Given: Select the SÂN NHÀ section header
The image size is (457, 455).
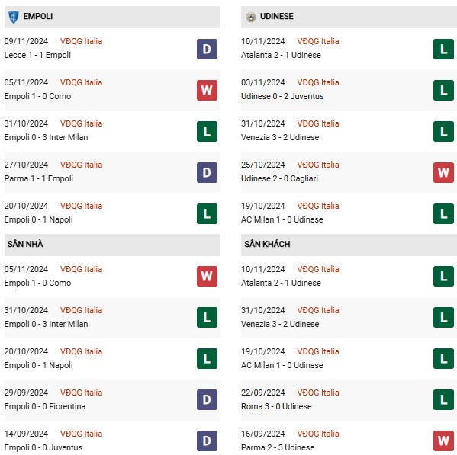Looking at the screenshot, I should click(x=112, y=245).
